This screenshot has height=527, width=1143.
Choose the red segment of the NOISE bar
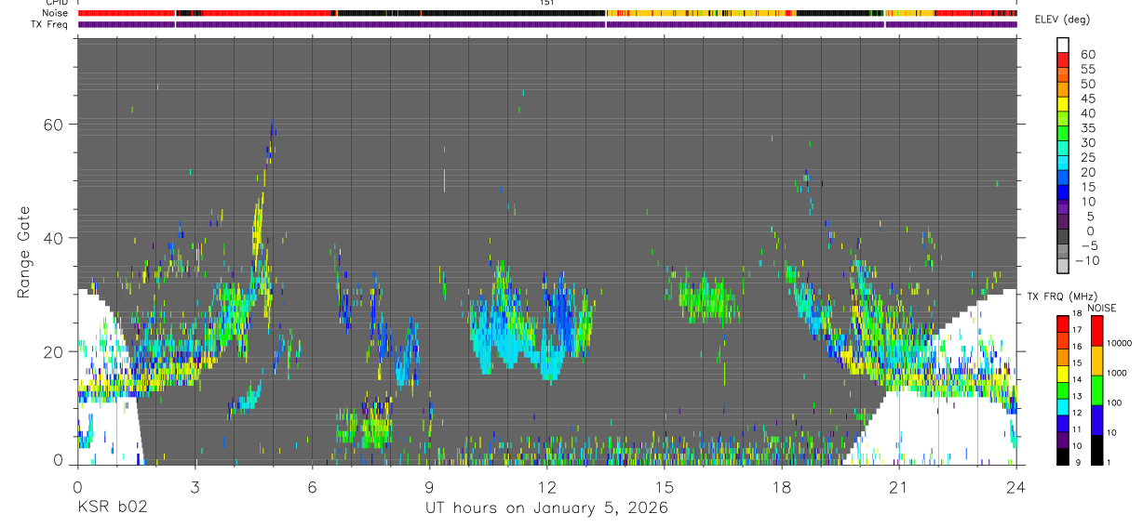(x=1096, y=330)
